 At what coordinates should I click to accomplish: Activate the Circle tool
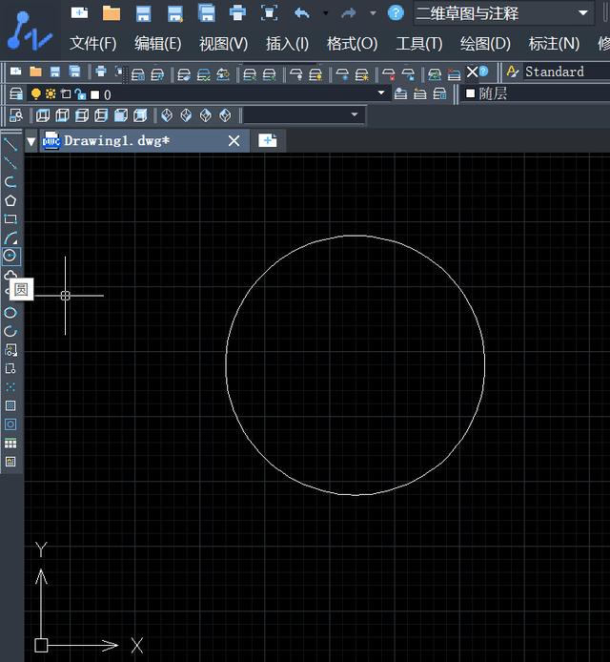click(10, 256)
